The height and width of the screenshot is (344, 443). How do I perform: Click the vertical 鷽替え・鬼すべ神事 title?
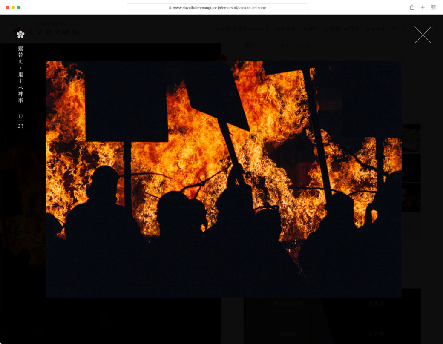20,75
